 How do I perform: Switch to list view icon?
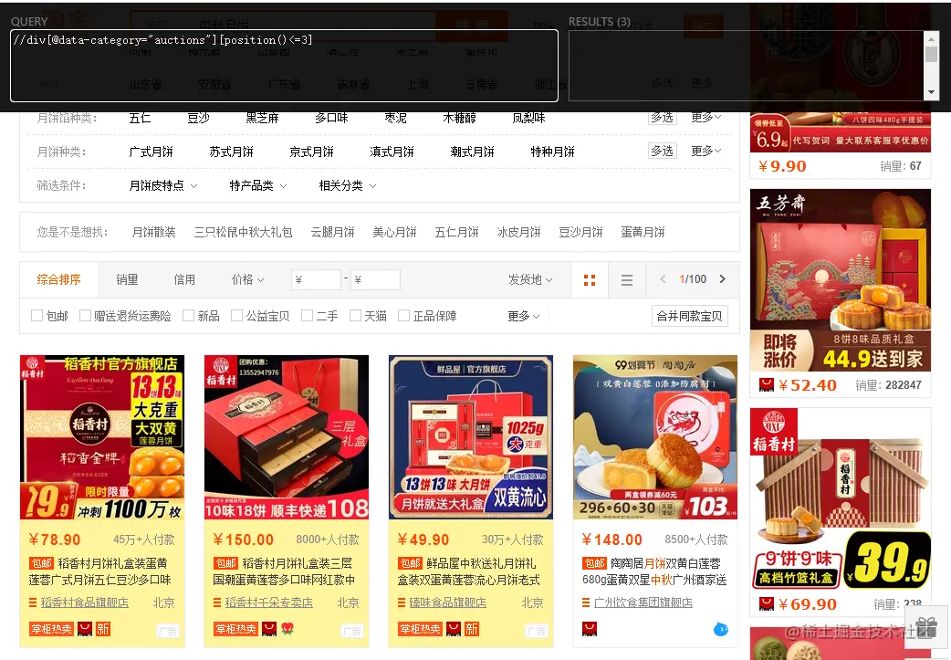[x=626, y=279]
